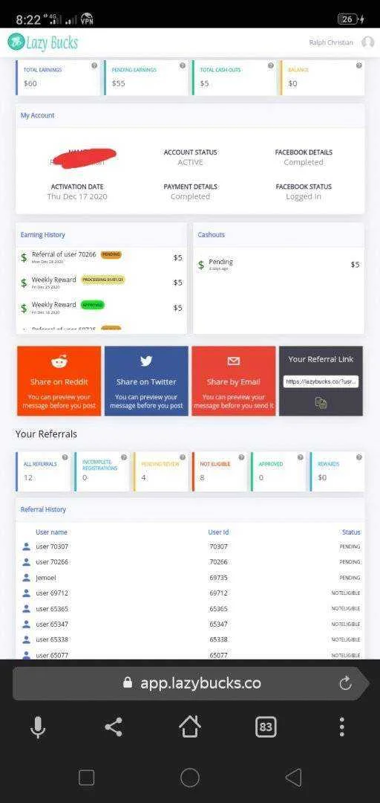Tap Android home circle button
The image size is (380, 803).
point(190,778)
